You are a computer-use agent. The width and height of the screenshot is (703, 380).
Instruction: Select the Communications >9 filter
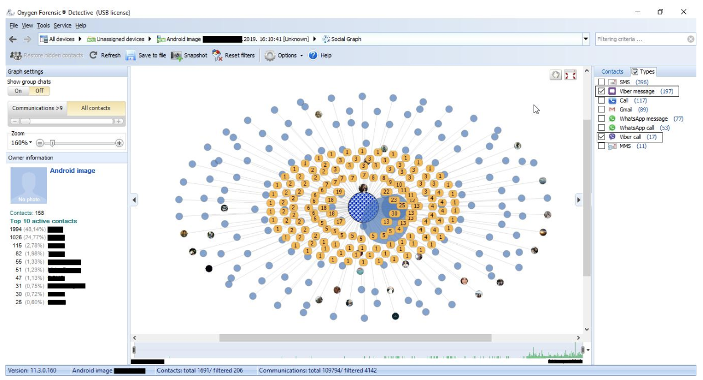pyautogui.click(x=37, y=108)
